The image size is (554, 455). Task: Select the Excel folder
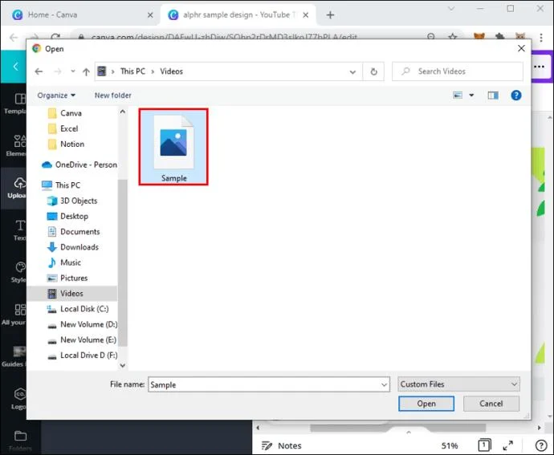(69, 128)
